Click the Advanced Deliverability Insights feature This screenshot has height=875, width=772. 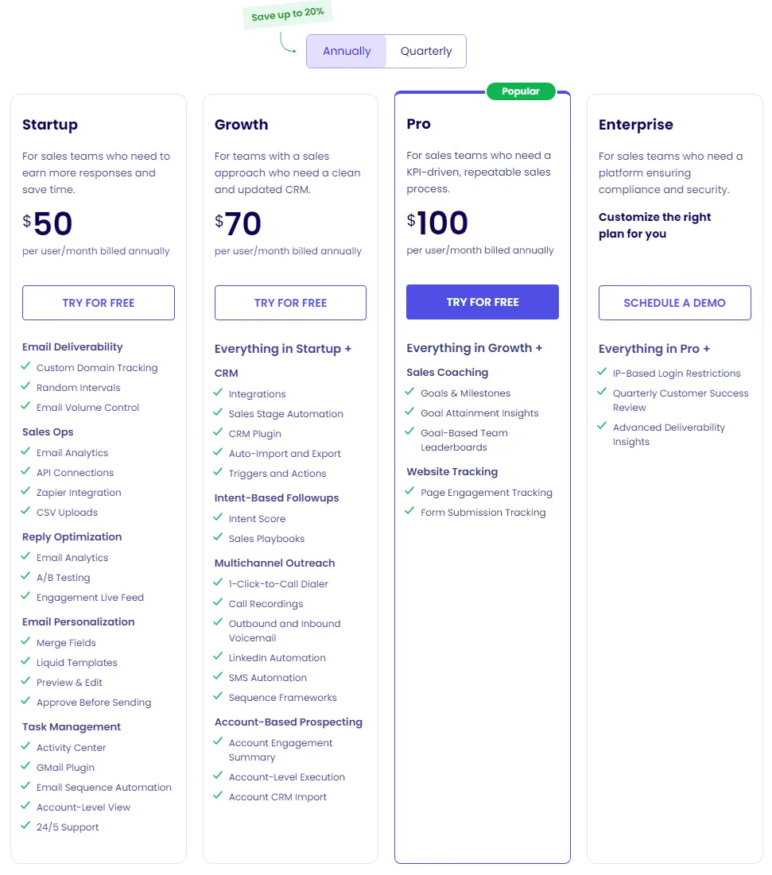pos(669,435)
